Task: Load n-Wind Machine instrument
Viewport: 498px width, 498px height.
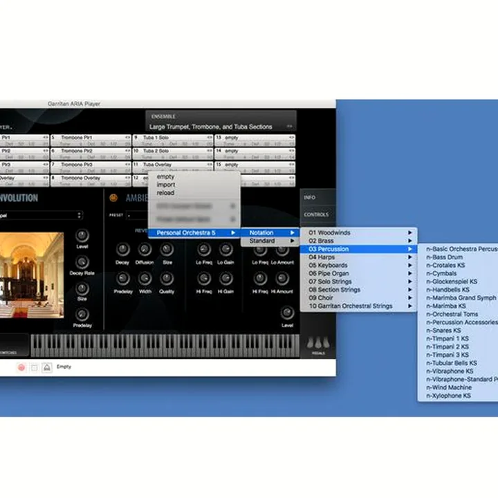Action: tap(458, 387)
